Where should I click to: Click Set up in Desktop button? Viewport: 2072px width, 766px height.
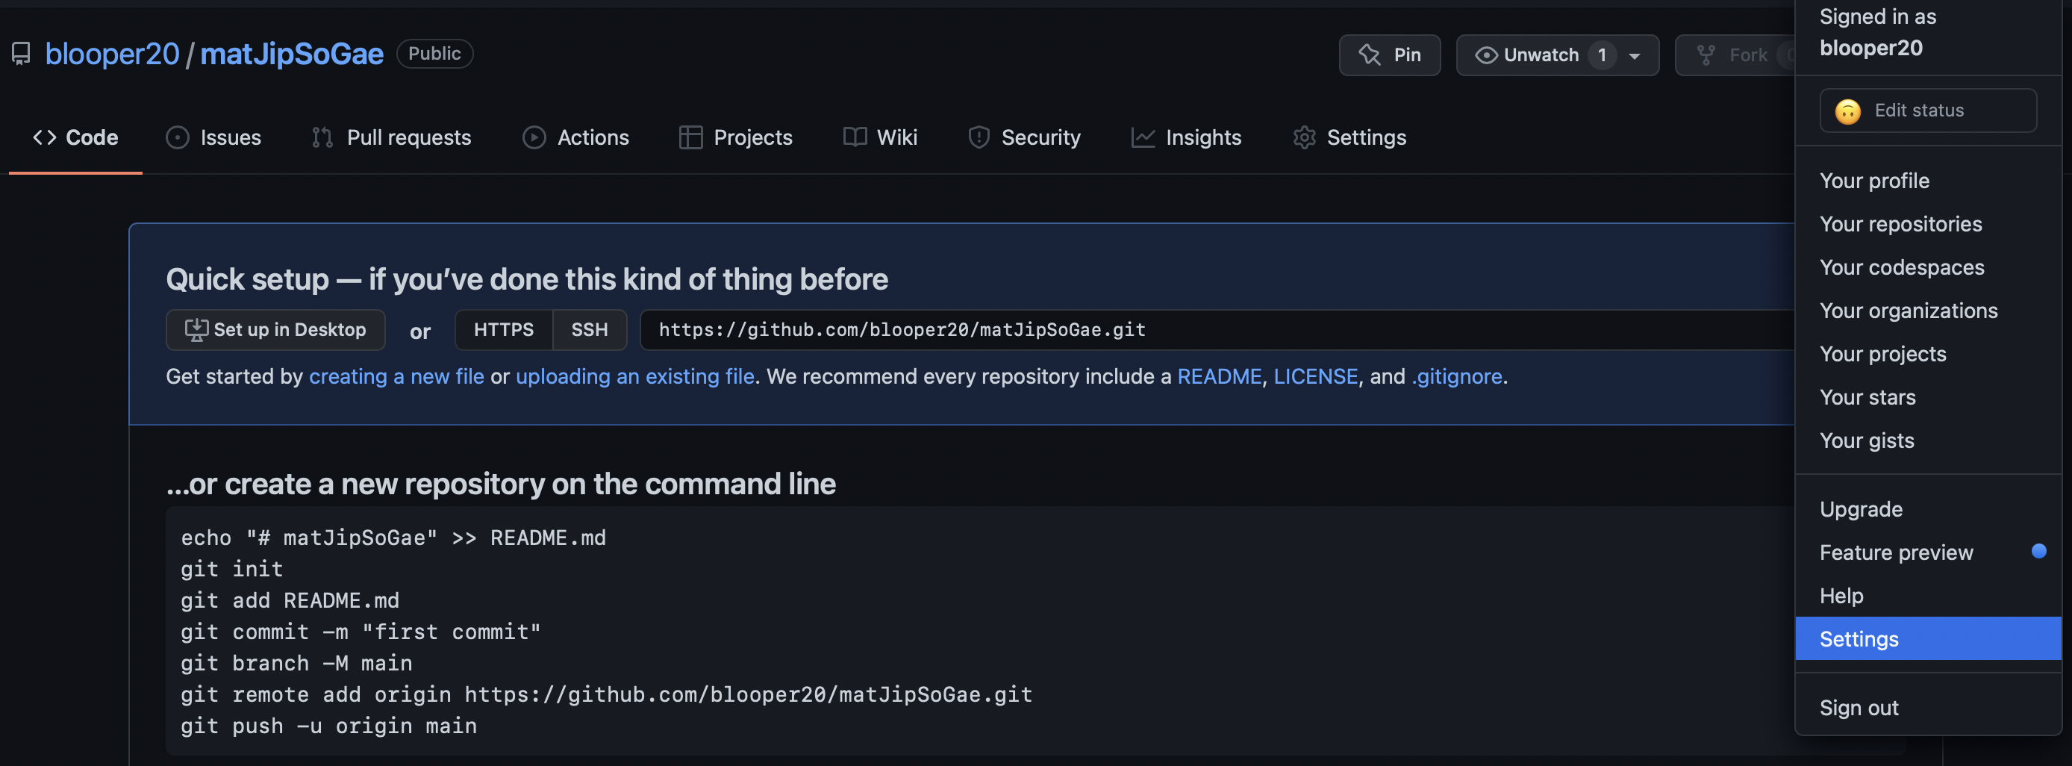[x=275, y=330]
